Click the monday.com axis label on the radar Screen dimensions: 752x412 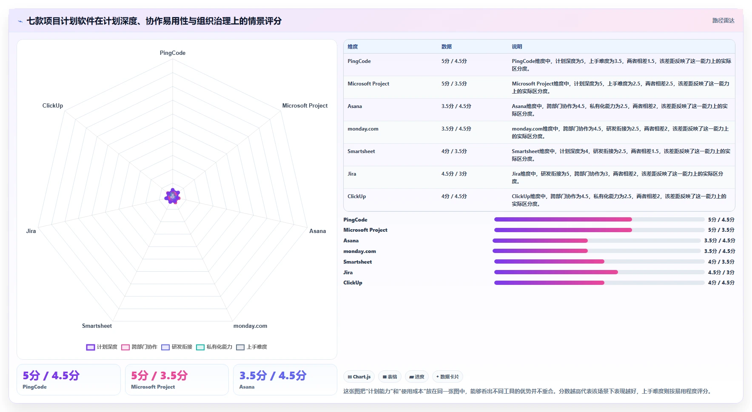pos(250,326)
